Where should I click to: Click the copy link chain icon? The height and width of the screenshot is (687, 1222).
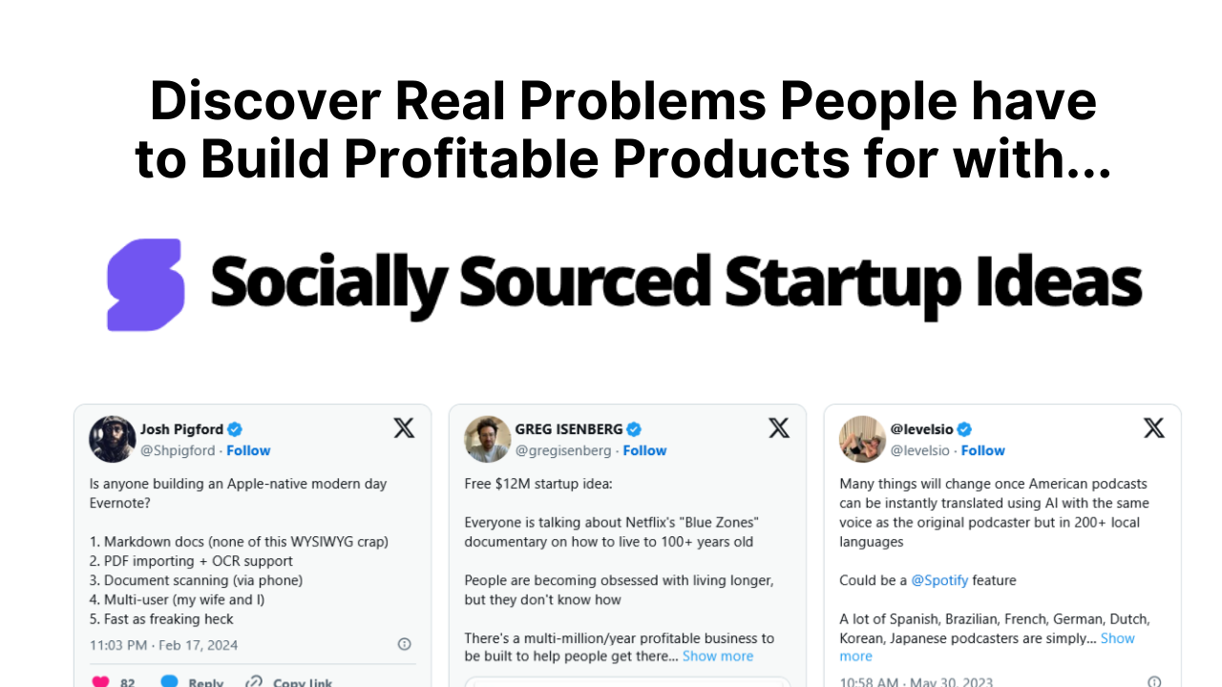pyautogui.click(x=253, y=680)
